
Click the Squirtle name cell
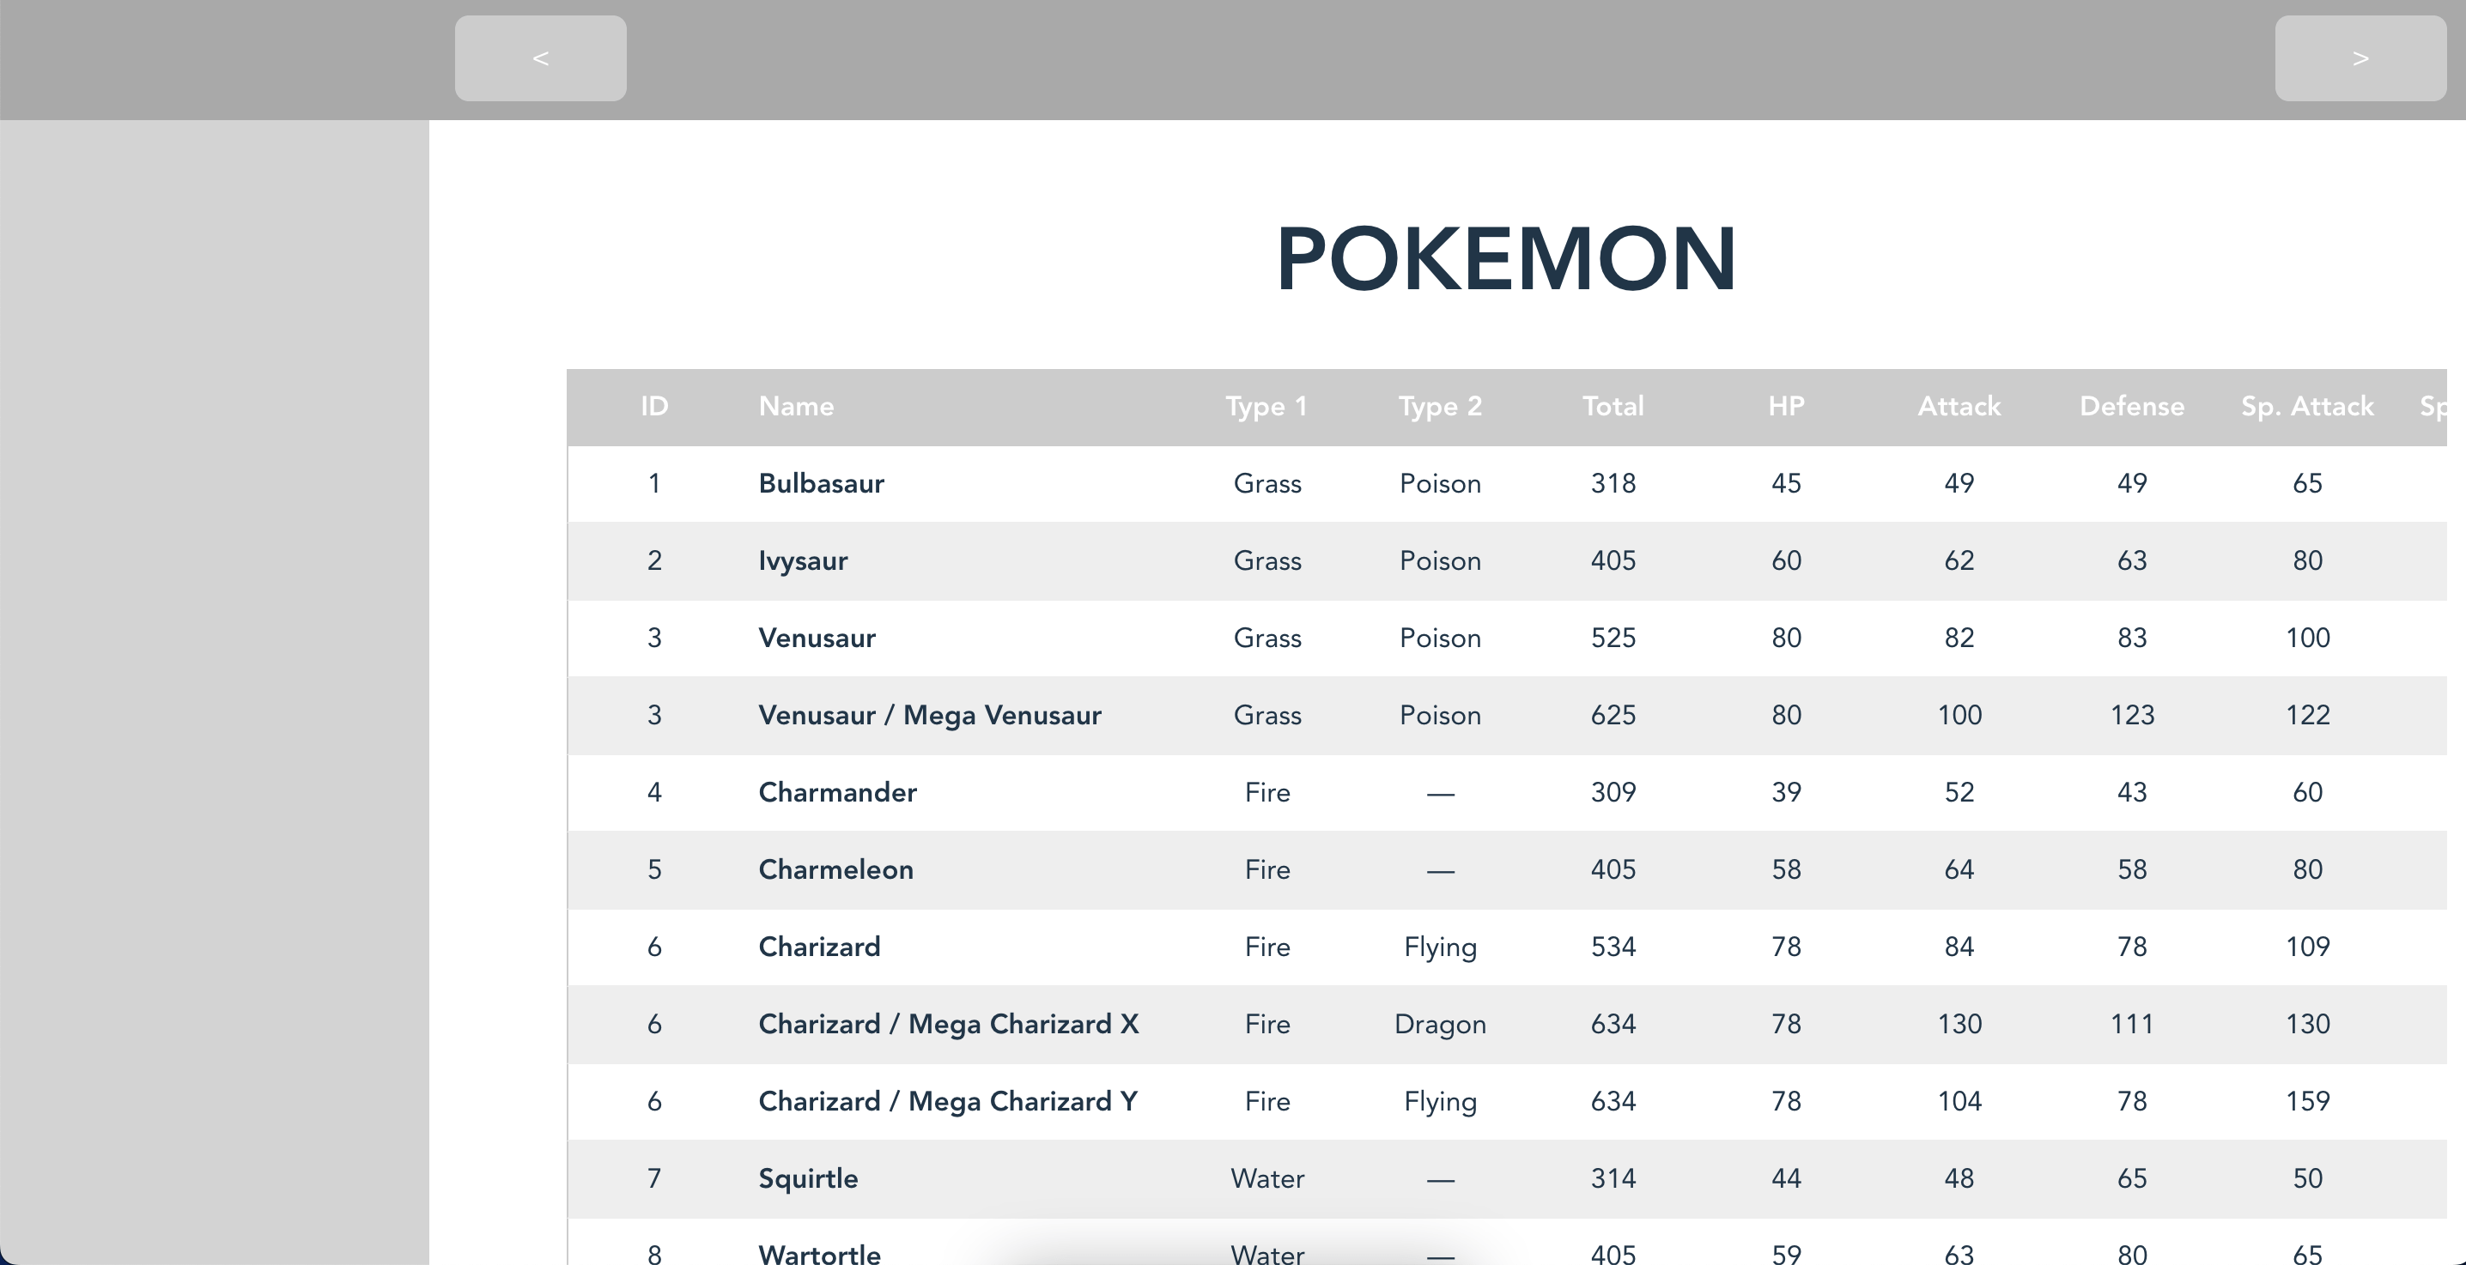808,1179
